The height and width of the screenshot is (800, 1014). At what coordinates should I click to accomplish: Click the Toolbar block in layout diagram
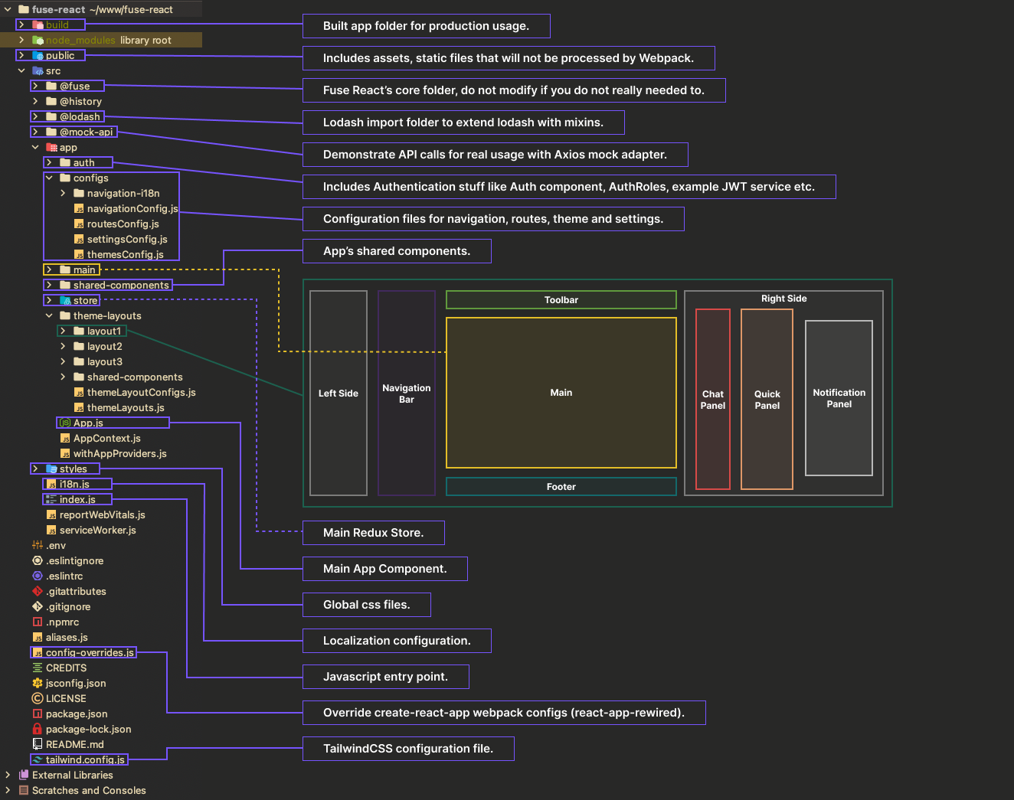tap(561, 300)
